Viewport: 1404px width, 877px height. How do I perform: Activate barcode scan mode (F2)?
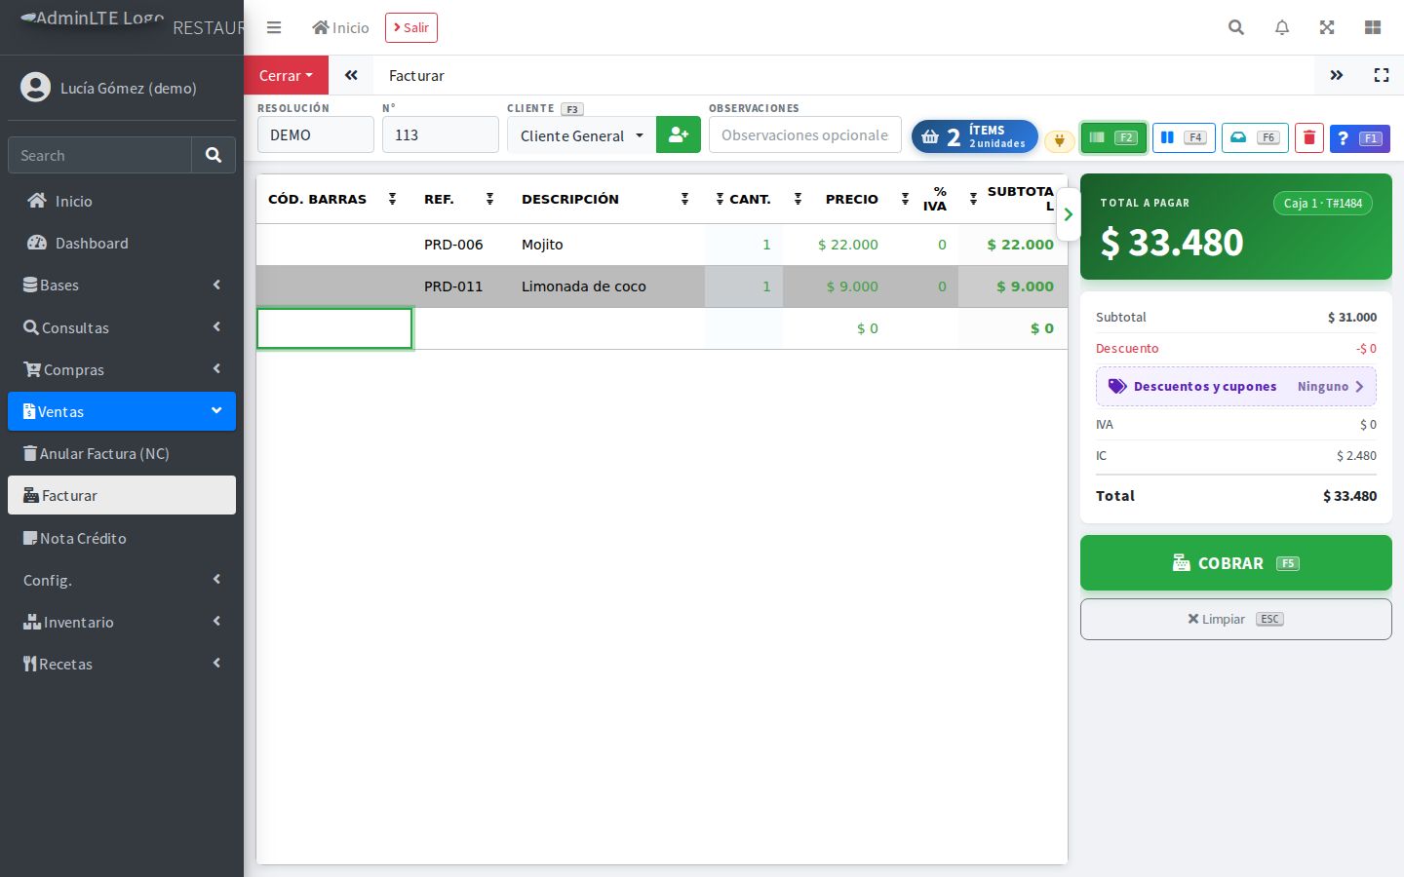(x=1113, y=137)
